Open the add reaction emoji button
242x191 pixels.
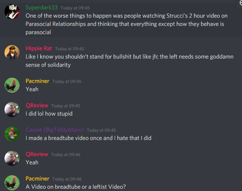click(x=240, y=3)
